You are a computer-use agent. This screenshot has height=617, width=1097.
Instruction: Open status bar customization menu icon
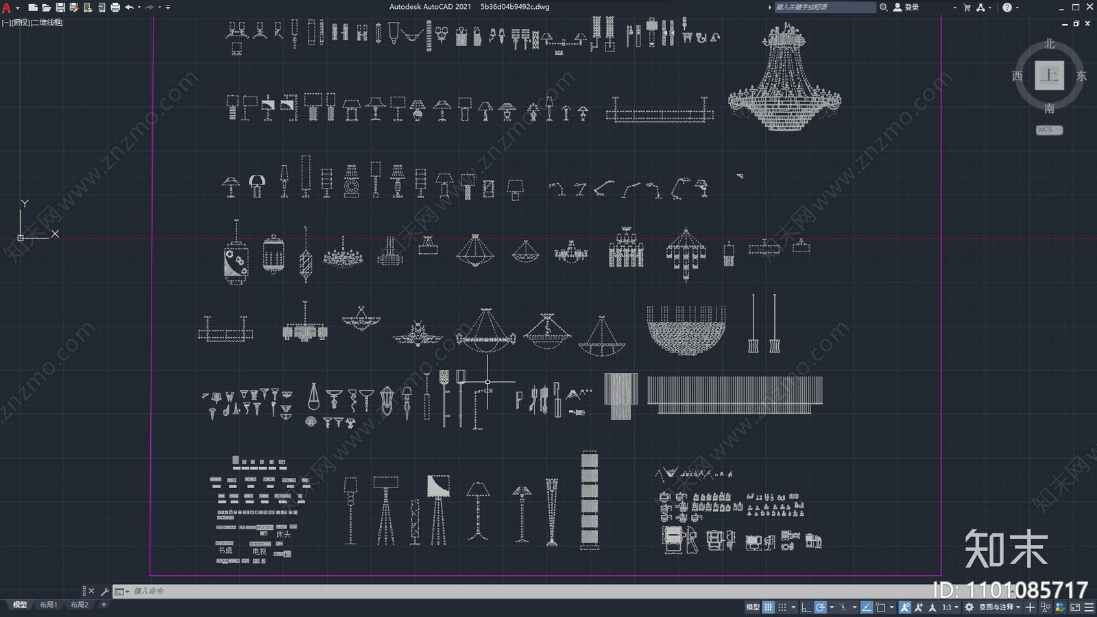coord(1089,607)
